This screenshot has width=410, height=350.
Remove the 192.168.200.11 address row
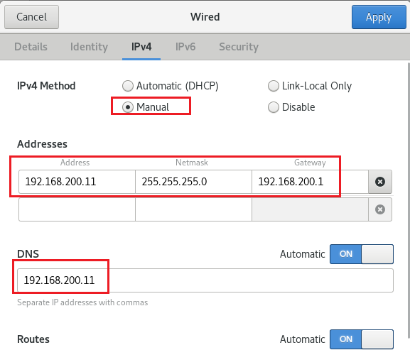380,182
